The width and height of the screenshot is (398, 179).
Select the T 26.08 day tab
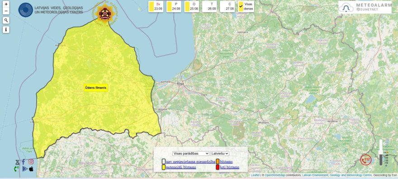210,6
